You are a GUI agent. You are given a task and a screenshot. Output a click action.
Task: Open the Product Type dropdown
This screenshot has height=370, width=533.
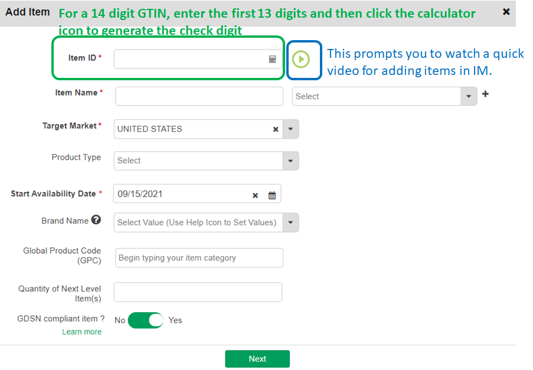(x=290, y=161)
